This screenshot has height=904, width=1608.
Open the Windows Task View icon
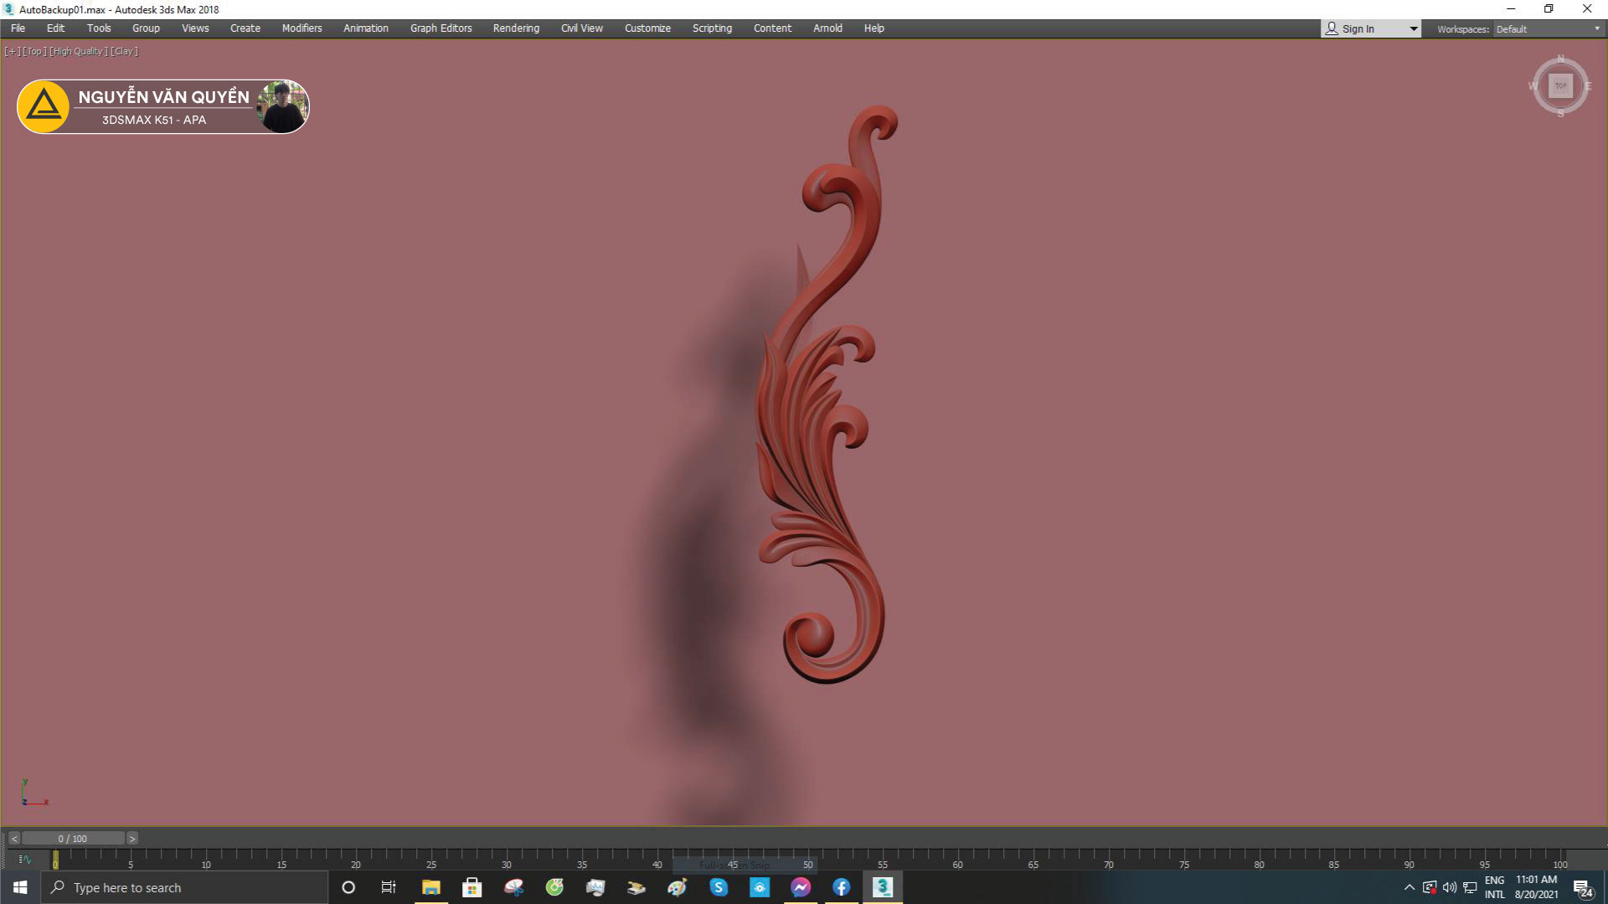click(x=389, y=887)
